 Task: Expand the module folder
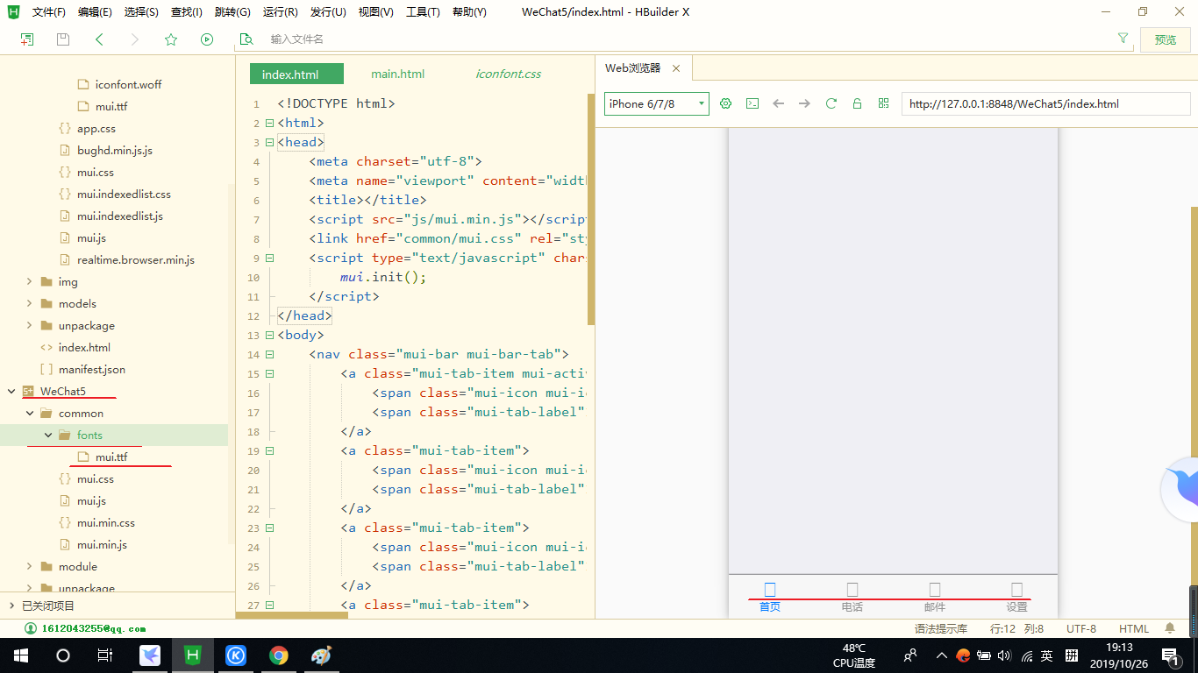[29, 566]
